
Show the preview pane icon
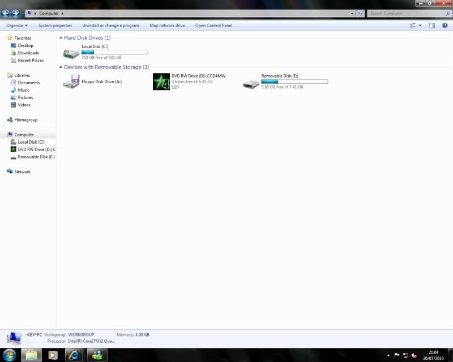[x=432, y=25]
